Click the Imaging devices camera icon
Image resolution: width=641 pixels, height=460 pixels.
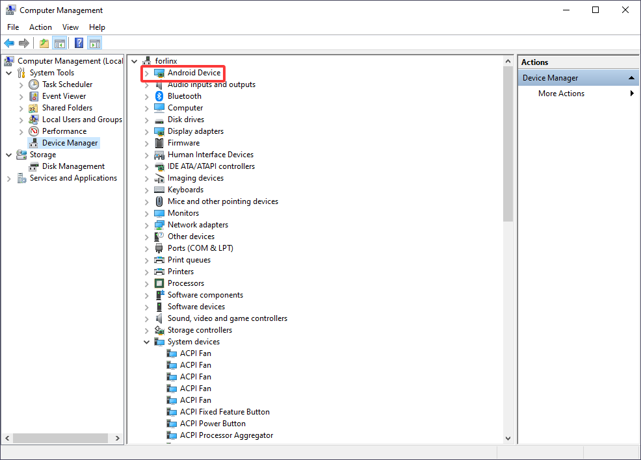click(159, 178)
